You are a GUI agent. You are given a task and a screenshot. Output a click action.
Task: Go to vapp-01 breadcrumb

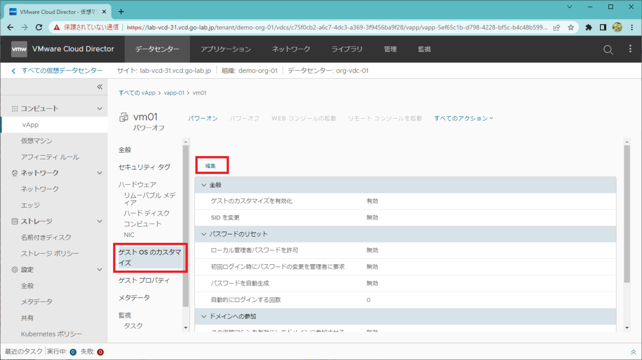click(x=174, y=93)
